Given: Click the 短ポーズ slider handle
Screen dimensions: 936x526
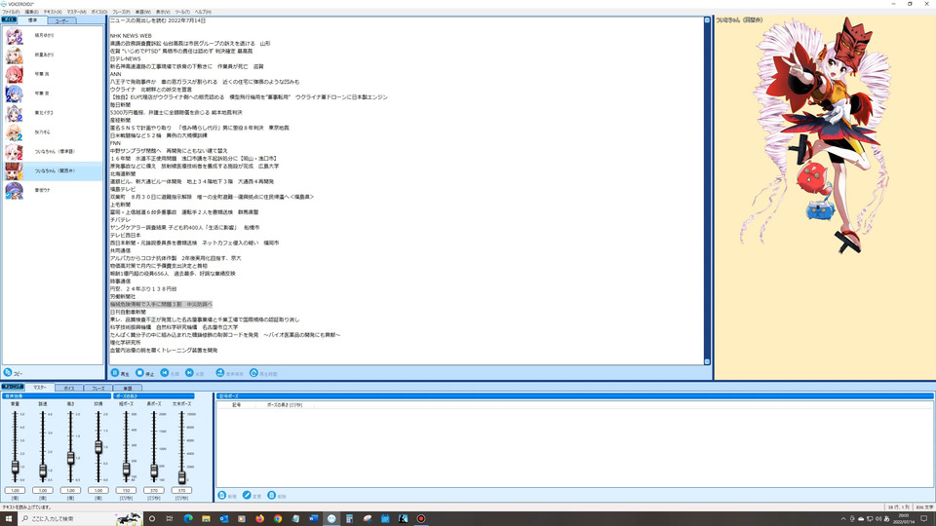Looking at the screenshot, I should click(x=126, y=470).
